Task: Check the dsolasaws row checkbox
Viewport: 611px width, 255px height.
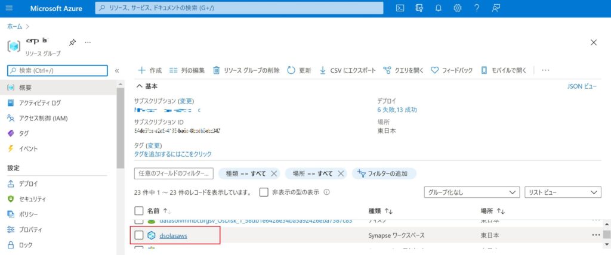Action: 139,235
